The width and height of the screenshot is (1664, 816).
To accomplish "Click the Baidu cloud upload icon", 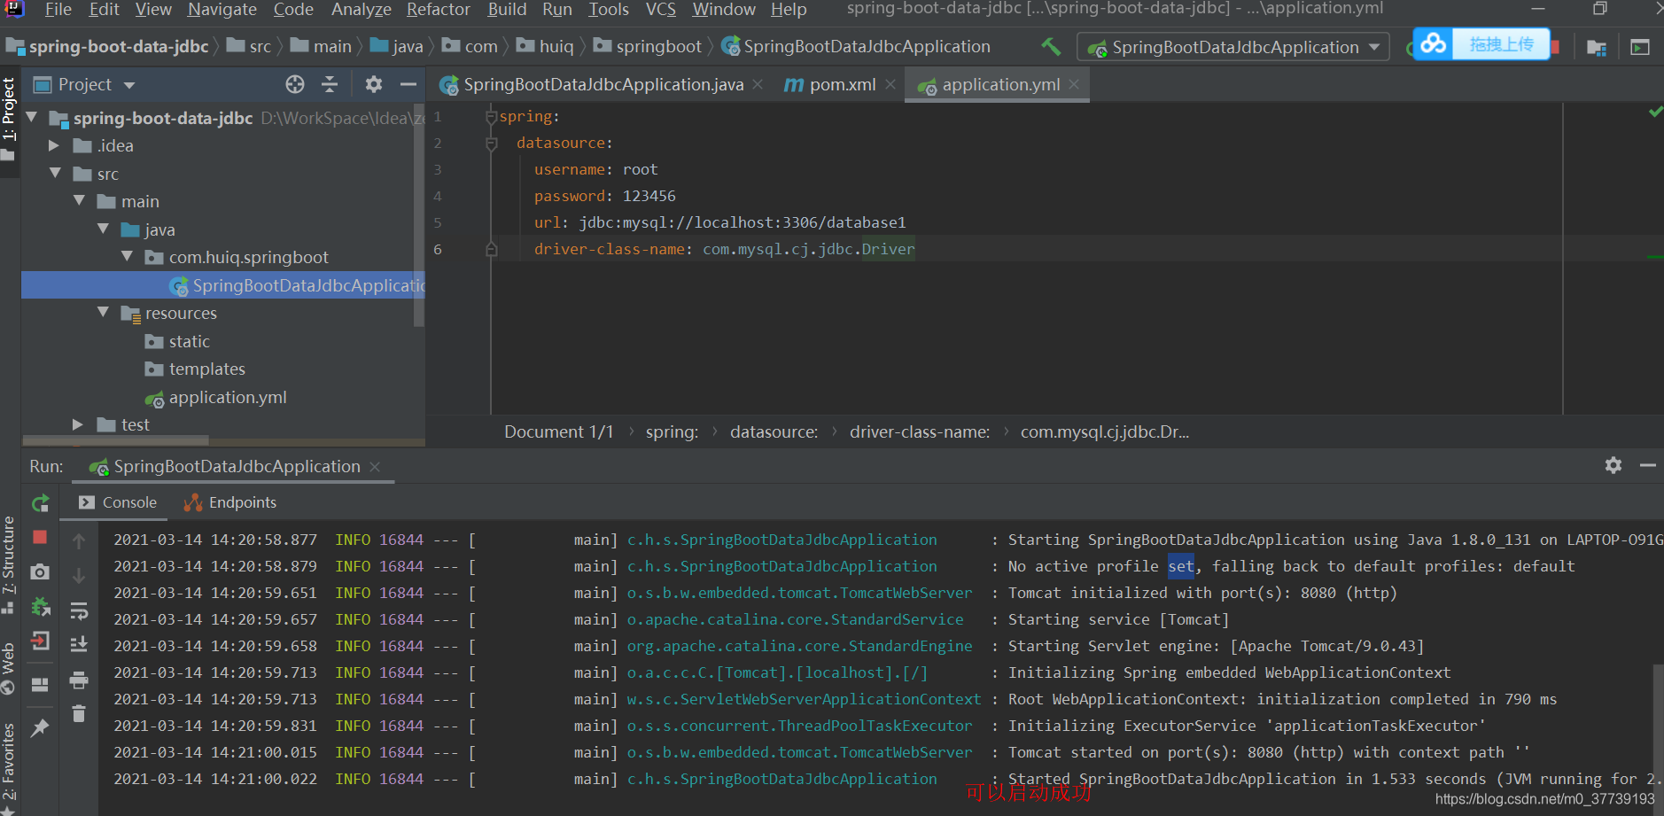I will [1433, 43].
